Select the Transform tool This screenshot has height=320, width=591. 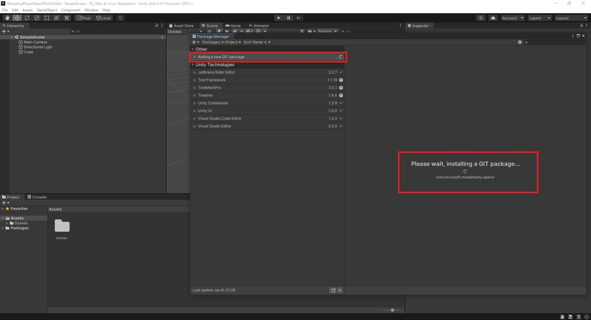(57, 18)
